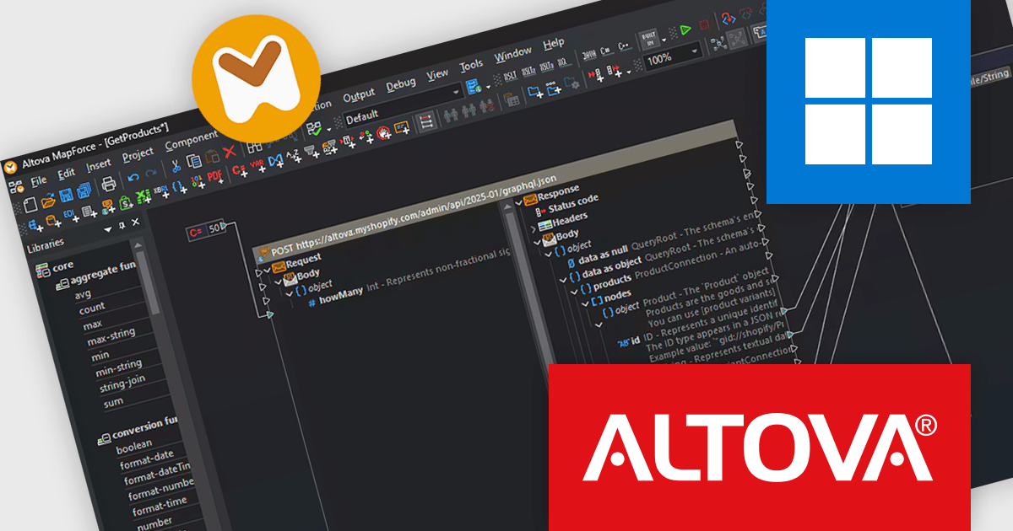Click the Print icon
The image size is (1013, 531).
click(x=108, y=184)
